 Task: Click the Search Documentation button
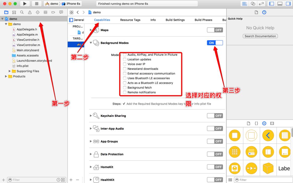pyautogui.click(x=260, y=36)
